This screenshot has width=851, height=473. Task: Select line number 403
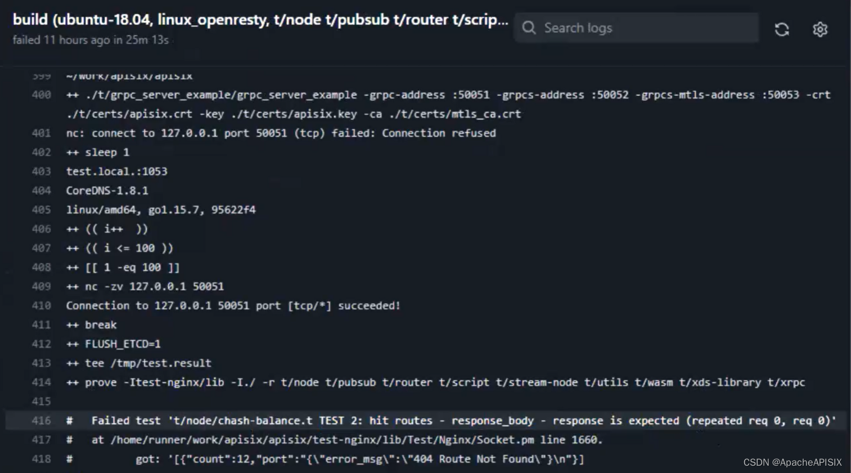pyautogui.click(x=41, y=172)
